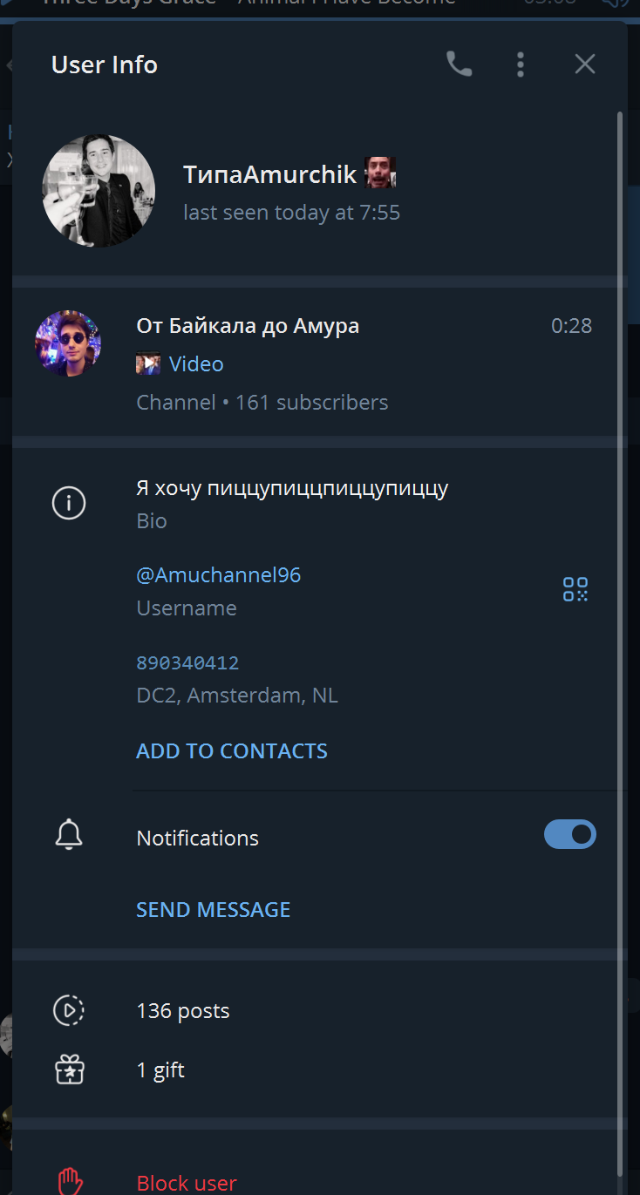The image size is (640, 1195).
Task: Click the red Block user hand icon
Action: (x=70, y=1181)
